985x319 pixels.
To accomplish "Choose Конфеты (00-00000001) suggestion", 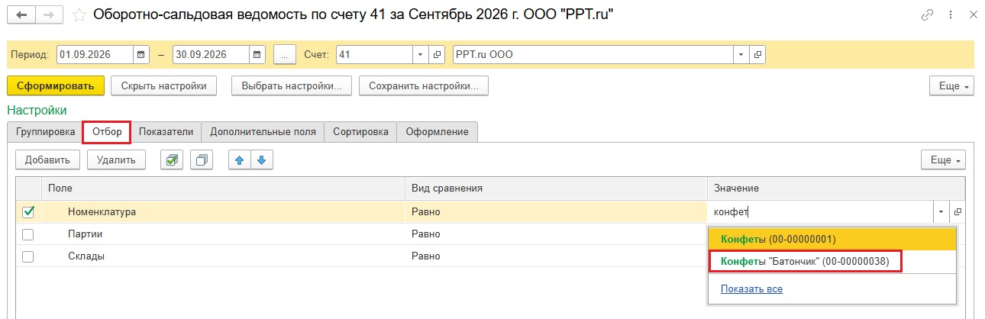I will pyautogui.click(x=832, y=239).
